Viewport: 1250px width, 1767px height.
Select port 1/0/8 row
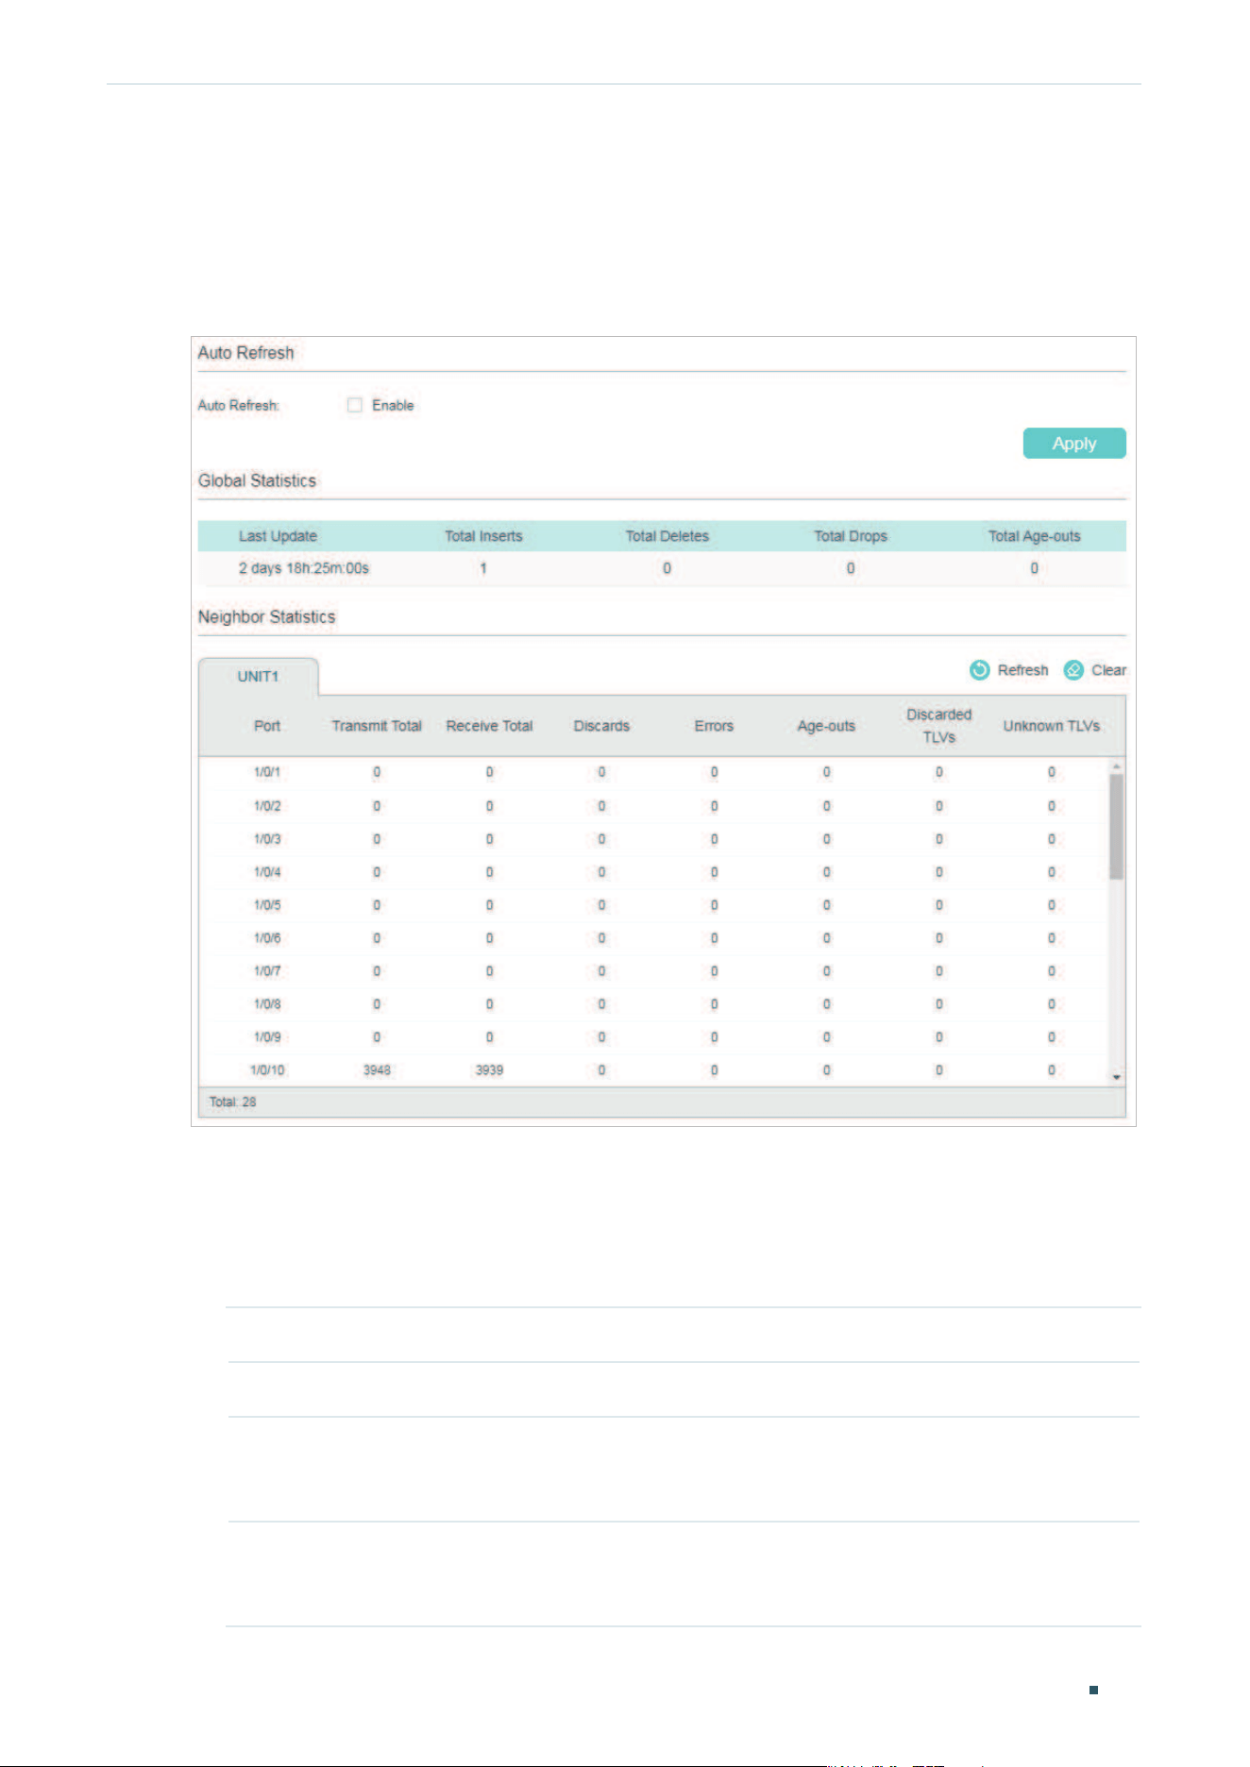point(653,1004)
